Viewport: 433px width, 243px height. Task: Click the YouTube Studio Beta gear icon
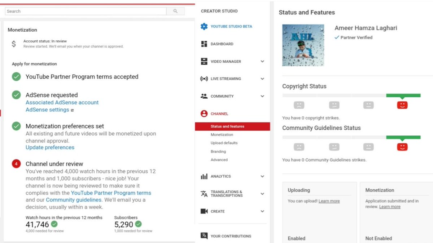204,26
